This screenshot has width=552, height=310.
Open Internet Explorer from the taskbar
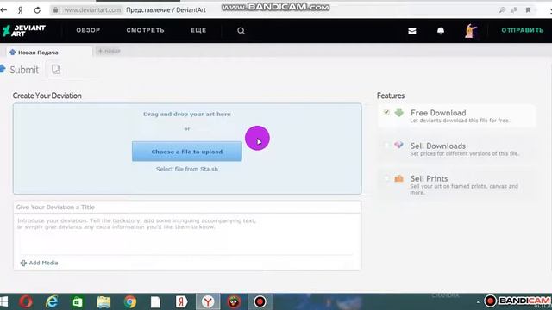(x=52, y=301)
